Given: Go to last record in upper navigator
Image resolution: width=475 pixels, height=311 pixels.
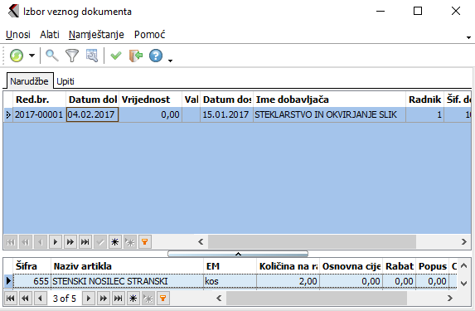Looking at the screenshot, I should (85, 242).
